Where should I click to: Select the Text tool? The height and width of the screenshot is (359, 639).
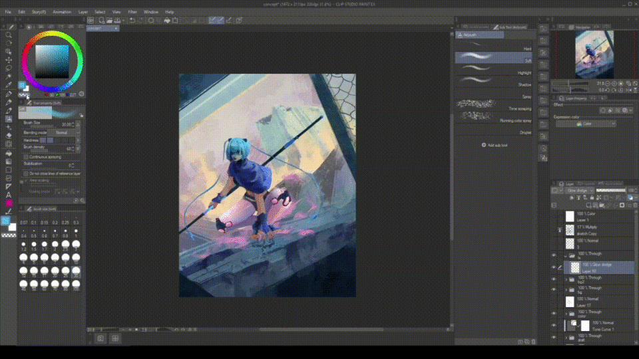[x=9, y=195]
